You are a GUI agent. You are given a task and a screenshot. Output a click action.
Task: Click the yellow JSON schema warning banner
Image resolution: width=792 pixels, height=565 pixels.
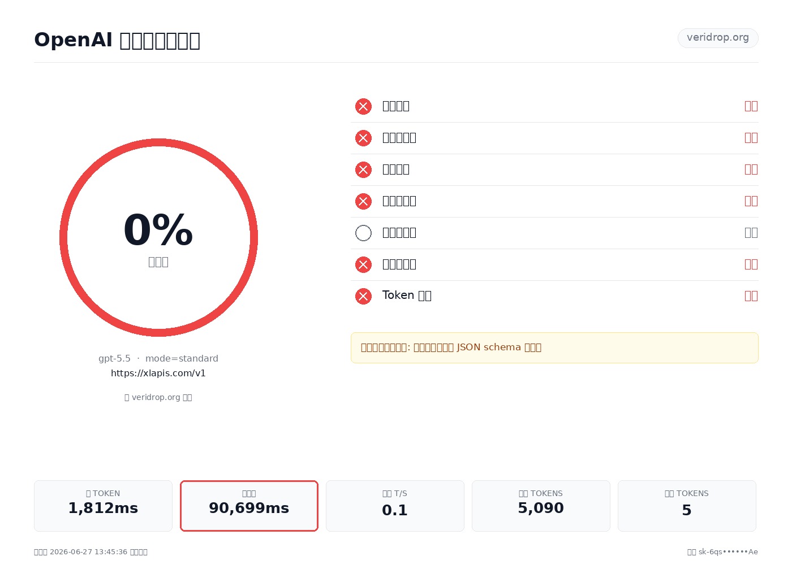pos(554,347)
